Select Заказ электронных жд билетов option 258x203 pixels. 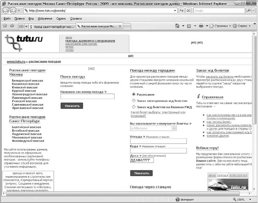point(134,100)
